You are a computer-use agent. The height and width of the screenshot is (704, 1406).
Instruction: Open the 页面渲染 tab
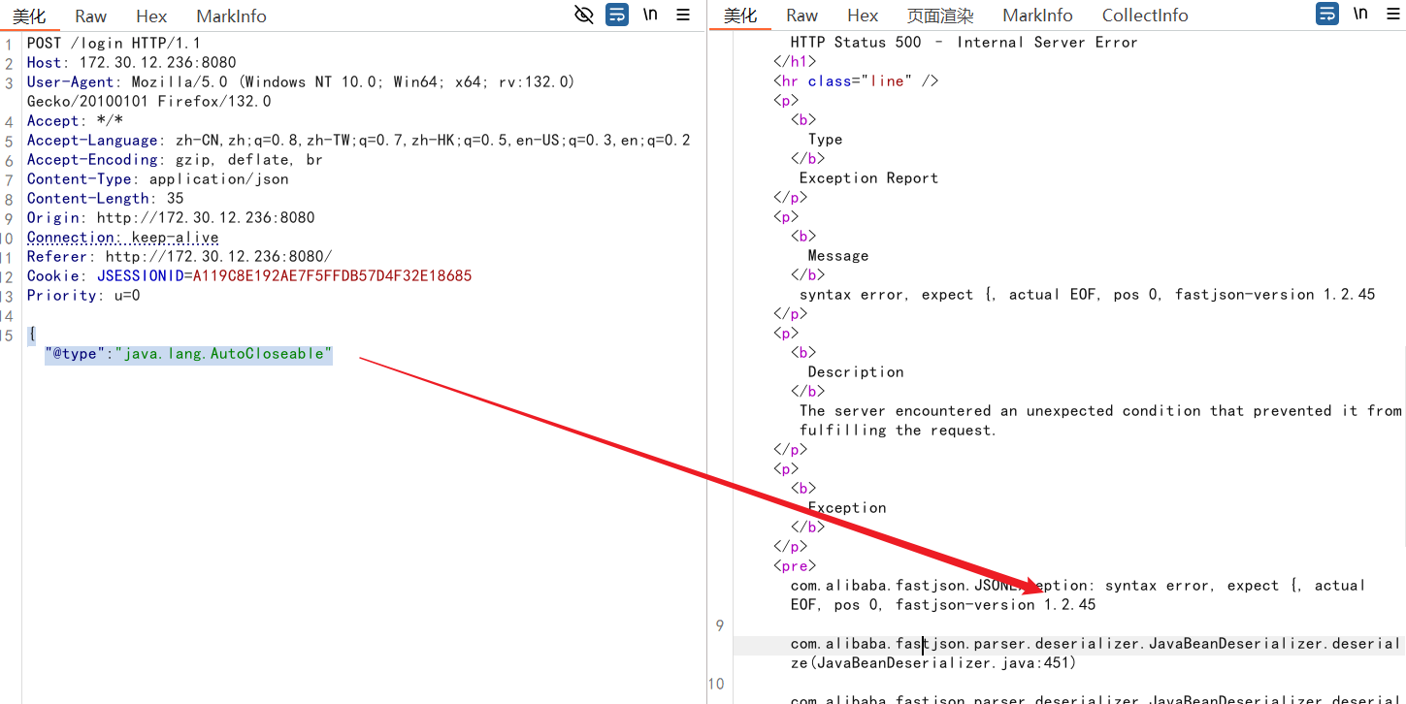[940, 15]
